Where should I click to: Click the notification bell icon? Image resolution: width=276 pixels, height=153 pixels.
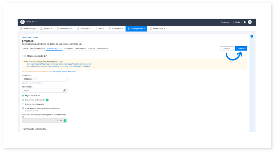pos(245,22)
